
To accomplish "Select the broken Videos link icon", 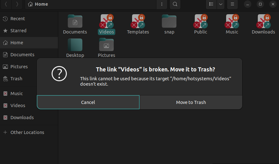I will 106,21.
